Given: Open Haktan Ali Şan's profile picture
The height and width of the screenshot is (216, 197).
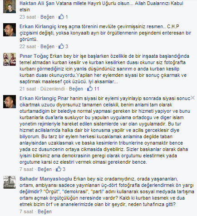Looking at the screenshot, I should [10, 6].
